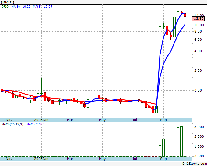Select the MA(3) legend label
The height and width of the screenshot is (166, 207).
click(x=37, y=7)
